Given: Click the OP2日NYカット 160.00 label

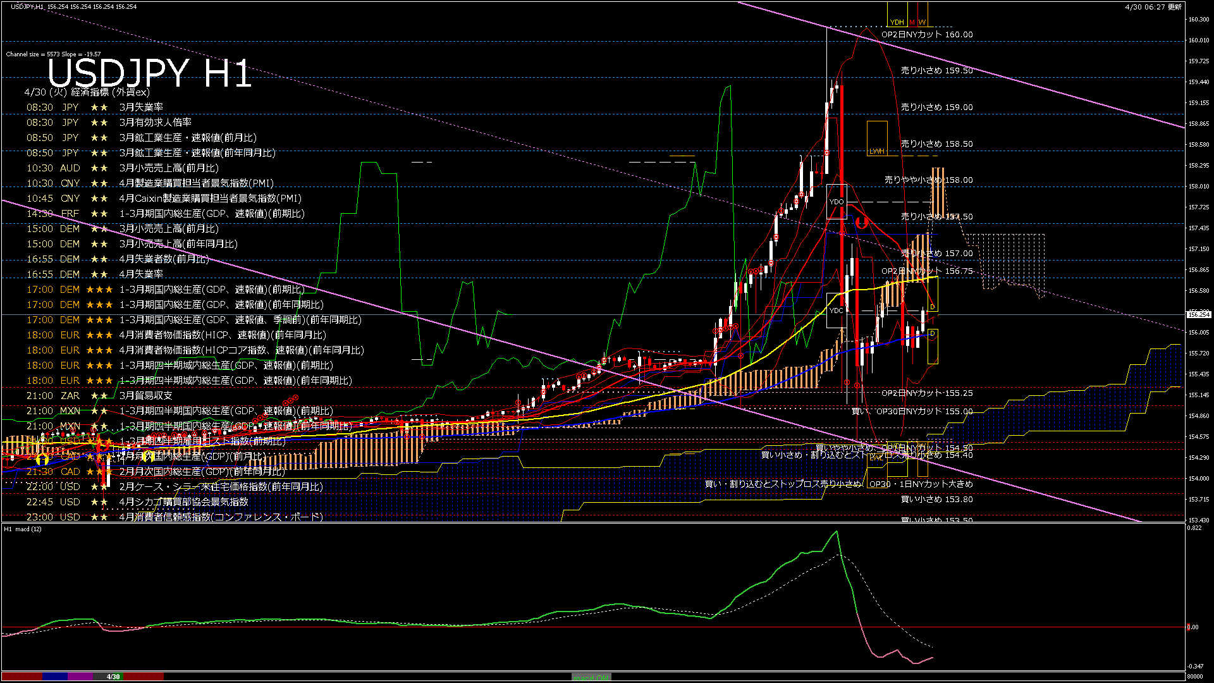Looking at the screenshot, I should point(927,35).
